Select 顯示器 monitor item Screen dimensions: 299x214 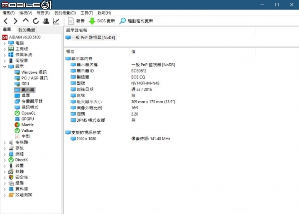(x=25, y=90)
